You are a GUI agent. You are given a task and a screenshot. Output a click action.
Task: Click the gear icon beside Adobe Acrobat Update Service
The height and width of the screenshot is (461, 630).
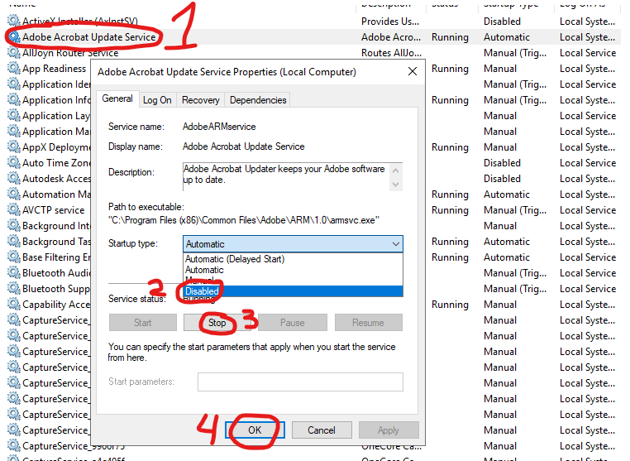14,37
